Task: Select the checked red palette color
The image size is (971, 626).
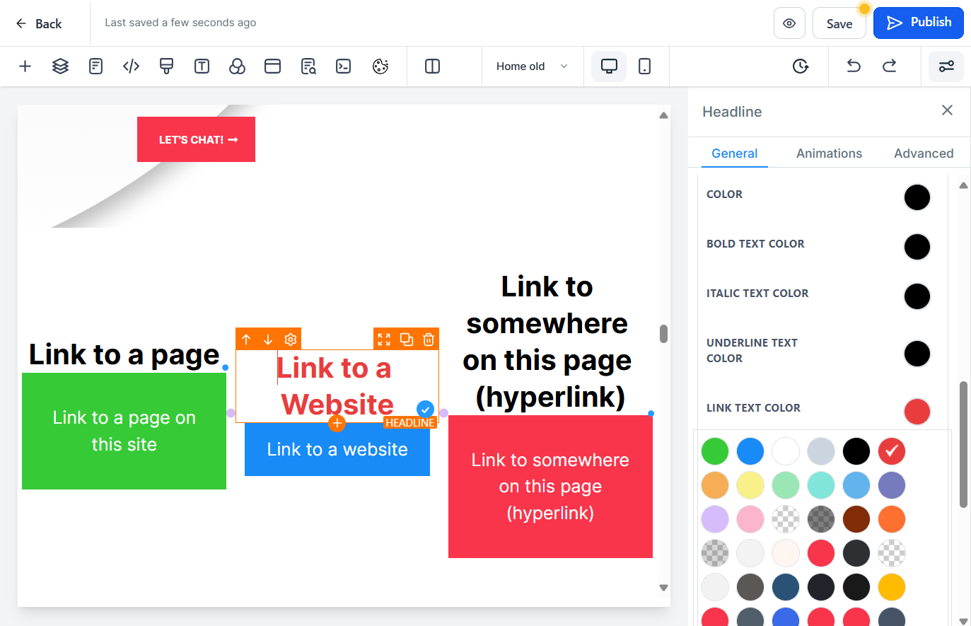Action: click(x=892, y=451)
